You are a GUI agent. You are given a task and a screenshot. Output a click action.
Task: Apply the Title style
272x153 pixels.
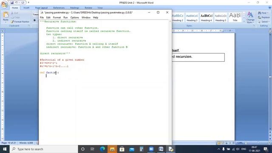[x=235, y=17]
